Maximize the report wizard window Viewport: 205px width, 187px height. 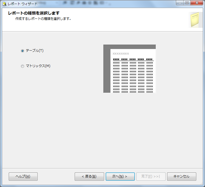click(x=187, y=3)
